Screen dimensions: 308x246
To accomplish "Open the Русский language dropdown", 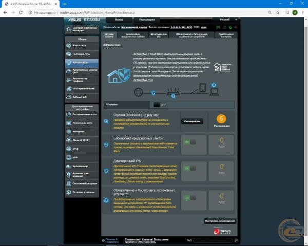I will tap(226, 19).
